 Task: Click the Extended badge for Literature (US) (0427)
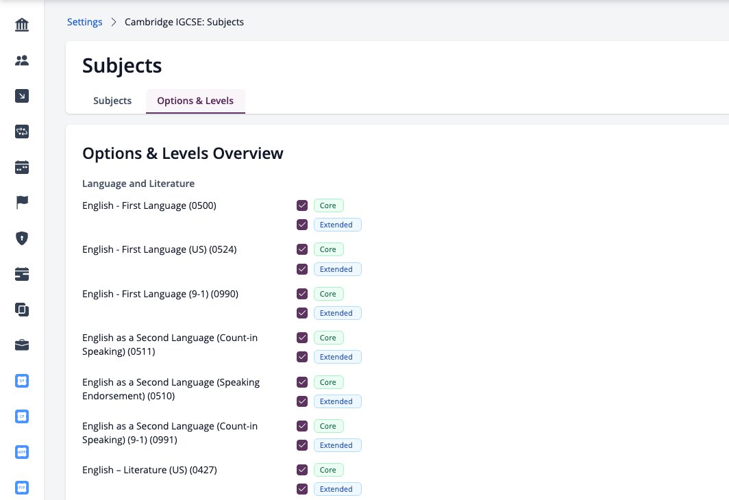[x=337, y=489]
